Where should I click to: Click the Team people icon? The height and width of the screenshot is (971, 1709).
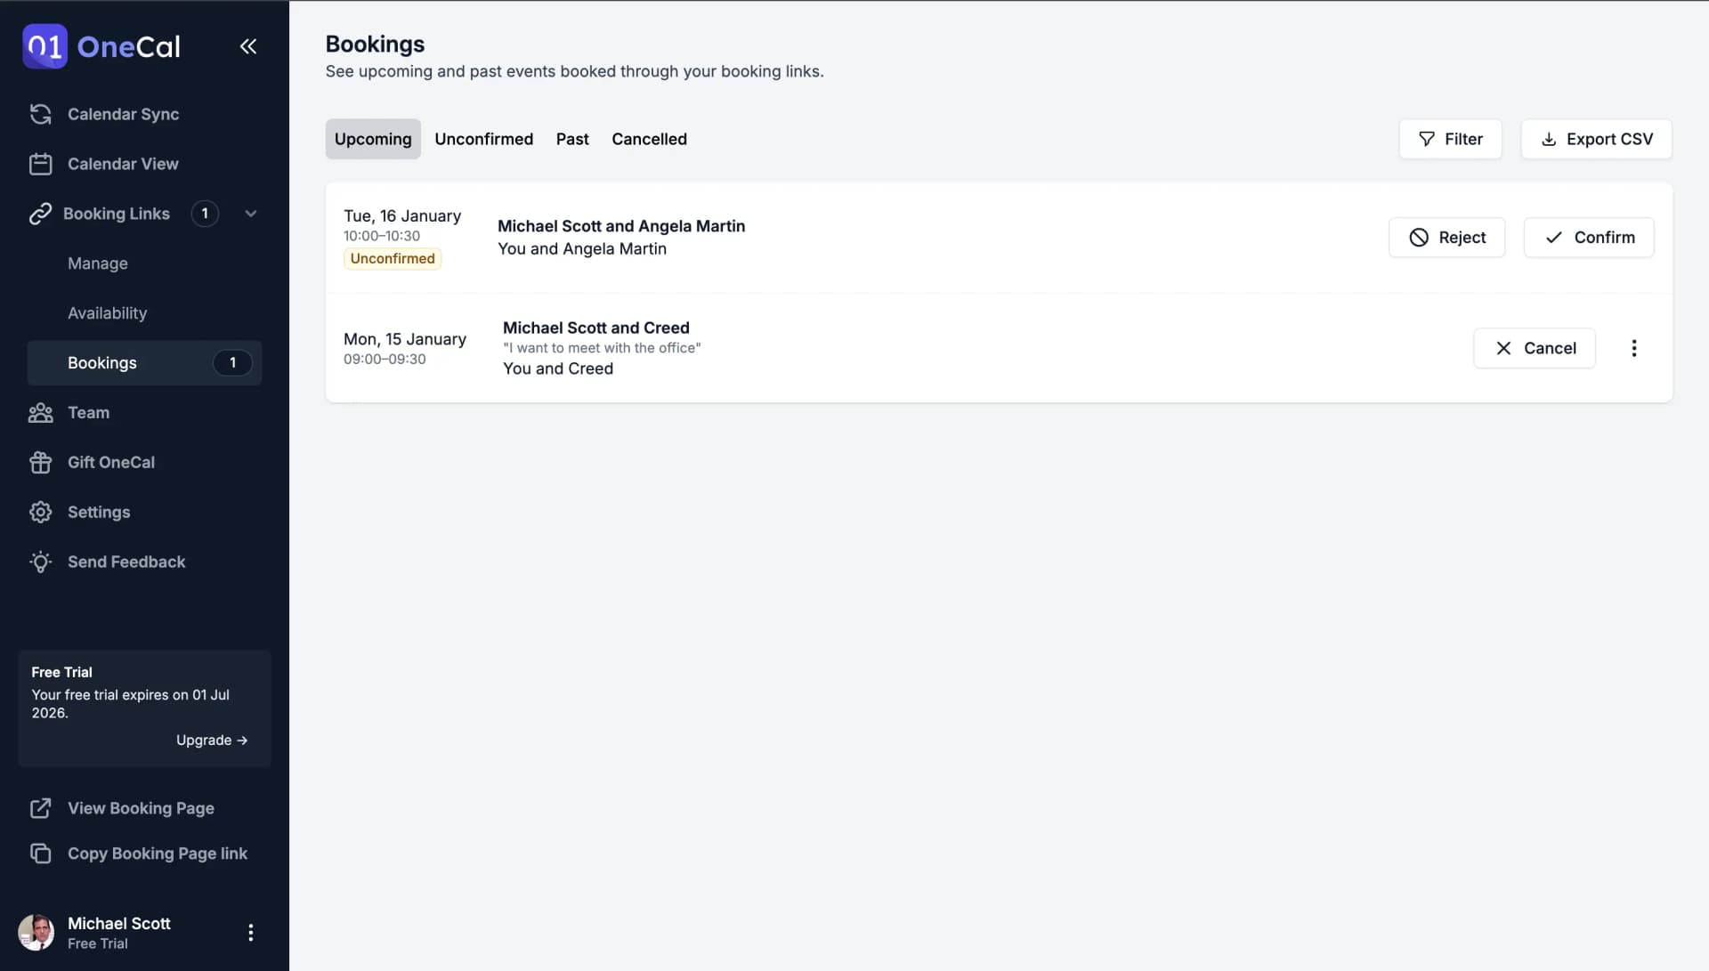pyautogui.click(x=41, y=413)
